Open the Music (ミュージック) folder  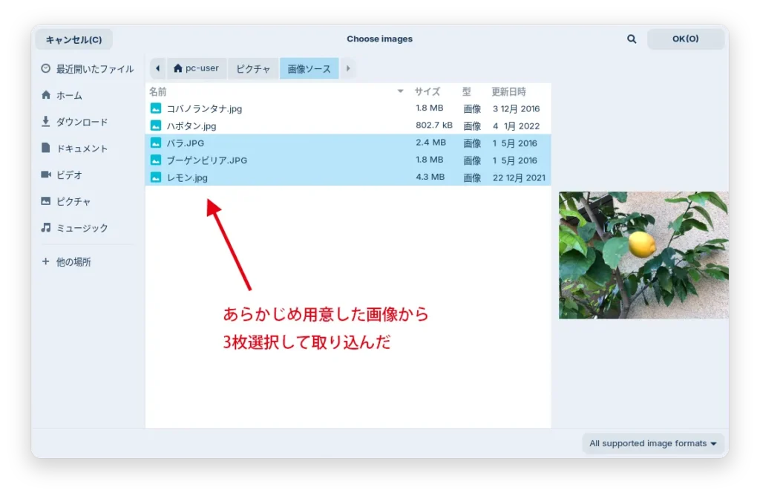pyautogui.click(x=81, y=228)
